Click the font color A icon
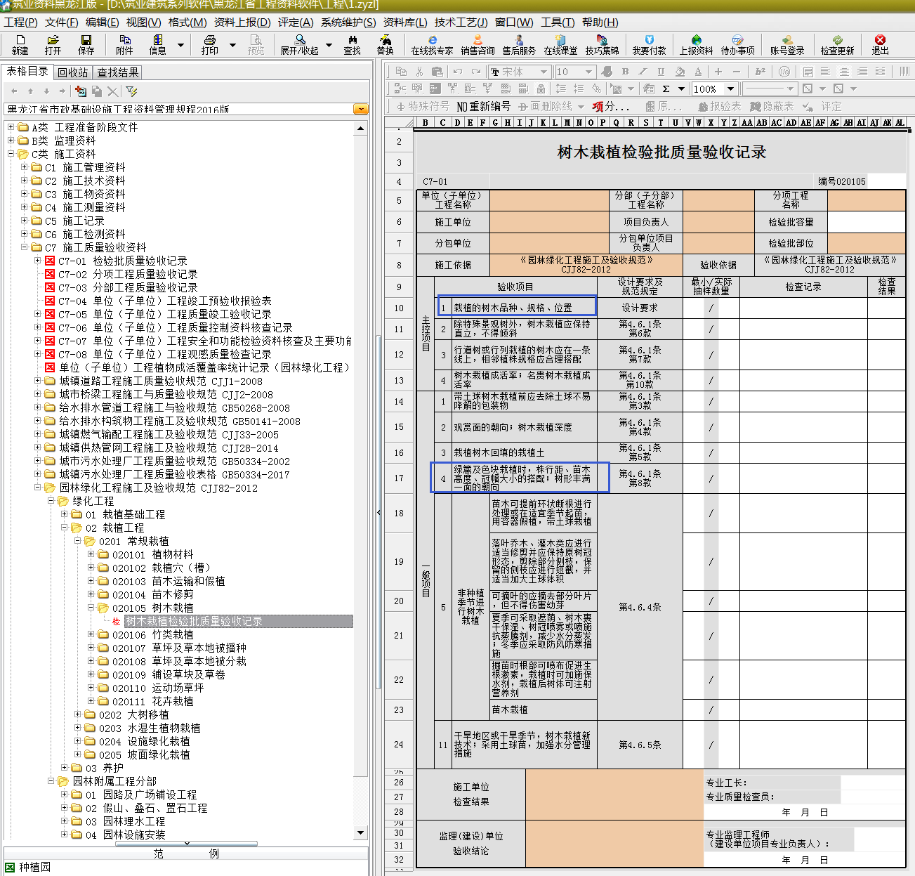The image size is (915, 876). [x=697, y=72]
